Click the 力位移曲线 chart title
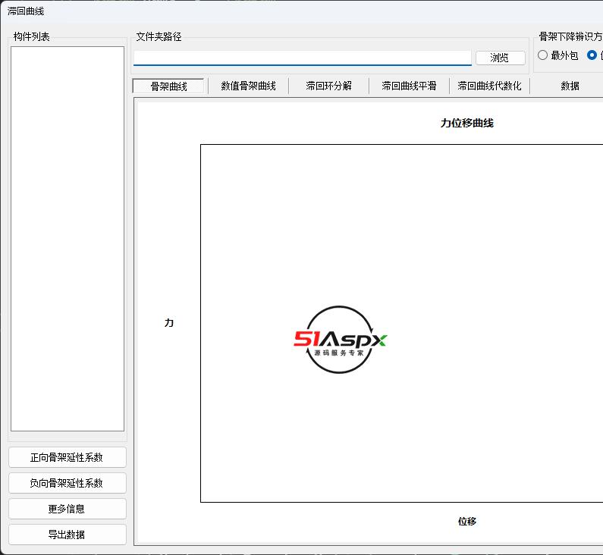Screen dimensions: 603x555 (x=467, y=123)
